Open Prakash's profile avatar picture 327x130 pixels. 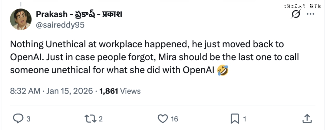click(x=21, y=19)
